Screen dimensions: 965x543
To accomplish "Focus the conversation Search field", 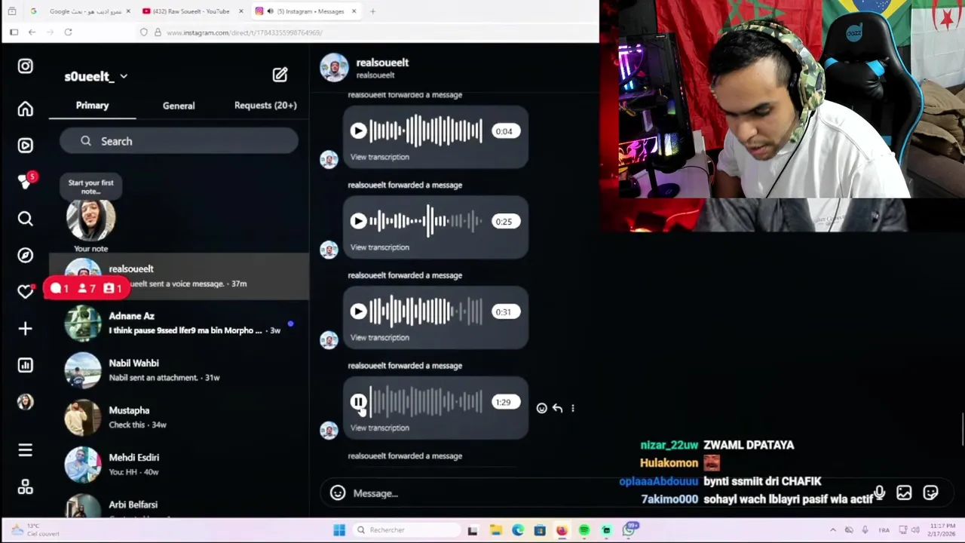I will click(x=179, y=141).
